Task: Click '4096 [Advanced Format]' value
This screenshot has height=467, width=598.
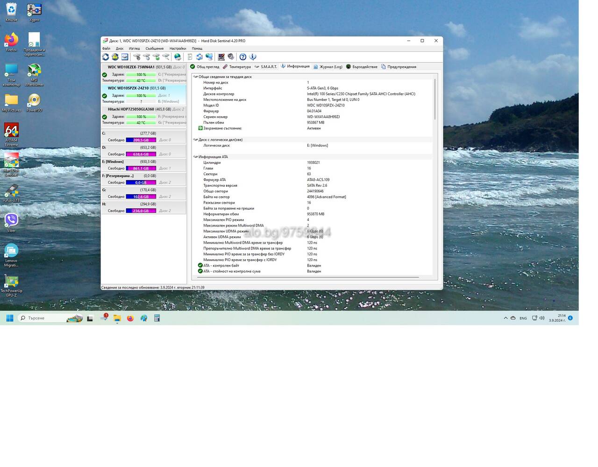Action: [x=327, y=197]
